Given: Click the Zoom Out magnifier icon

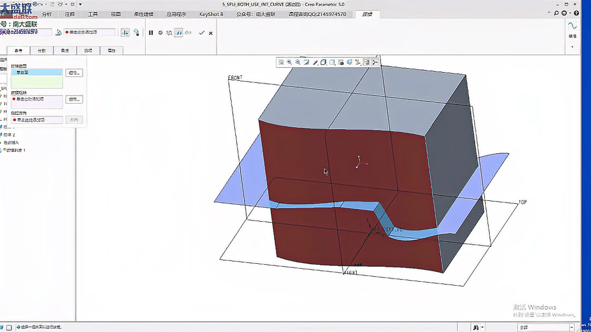Looking at the screenshot, I should [x=298, y=62].
